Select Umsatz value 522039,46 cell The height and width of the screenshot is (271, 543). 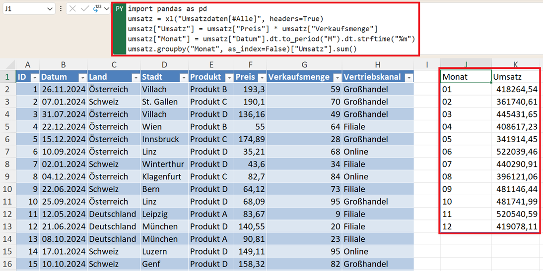(516, 152)
